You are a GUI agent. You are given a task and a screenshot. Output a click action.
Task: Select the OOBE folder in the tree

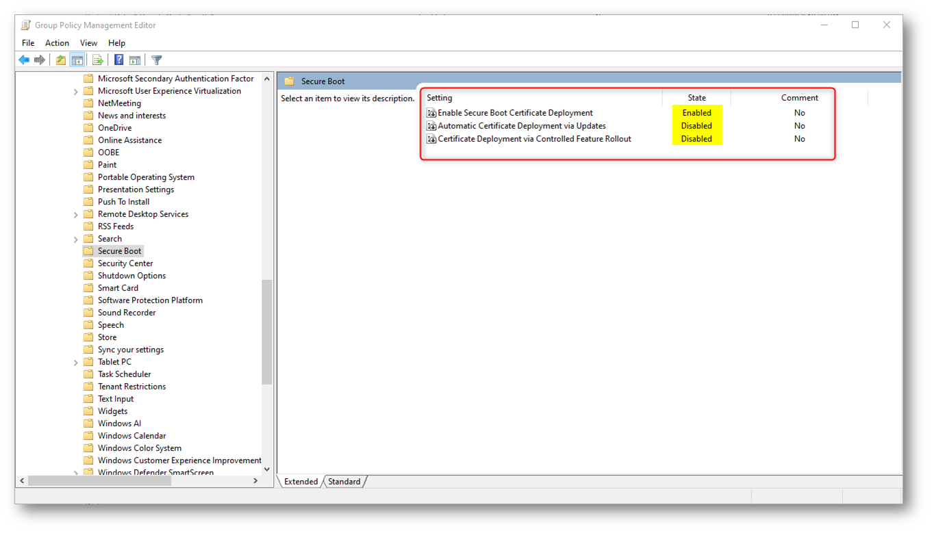(108, 153)
